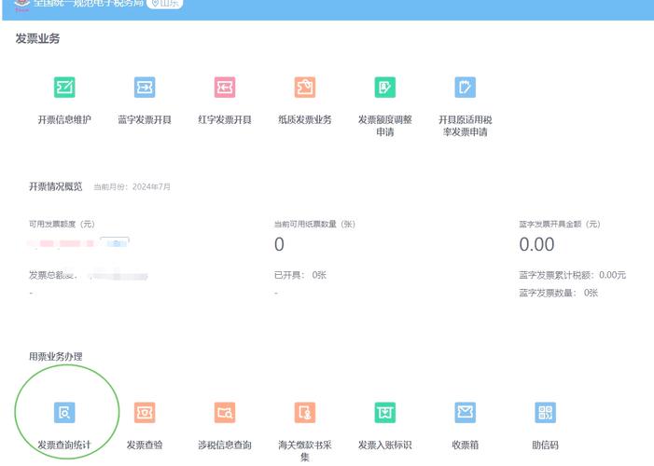Click the 海关缴款书采集 text label
654x466 pixels.
coord(305,451)
